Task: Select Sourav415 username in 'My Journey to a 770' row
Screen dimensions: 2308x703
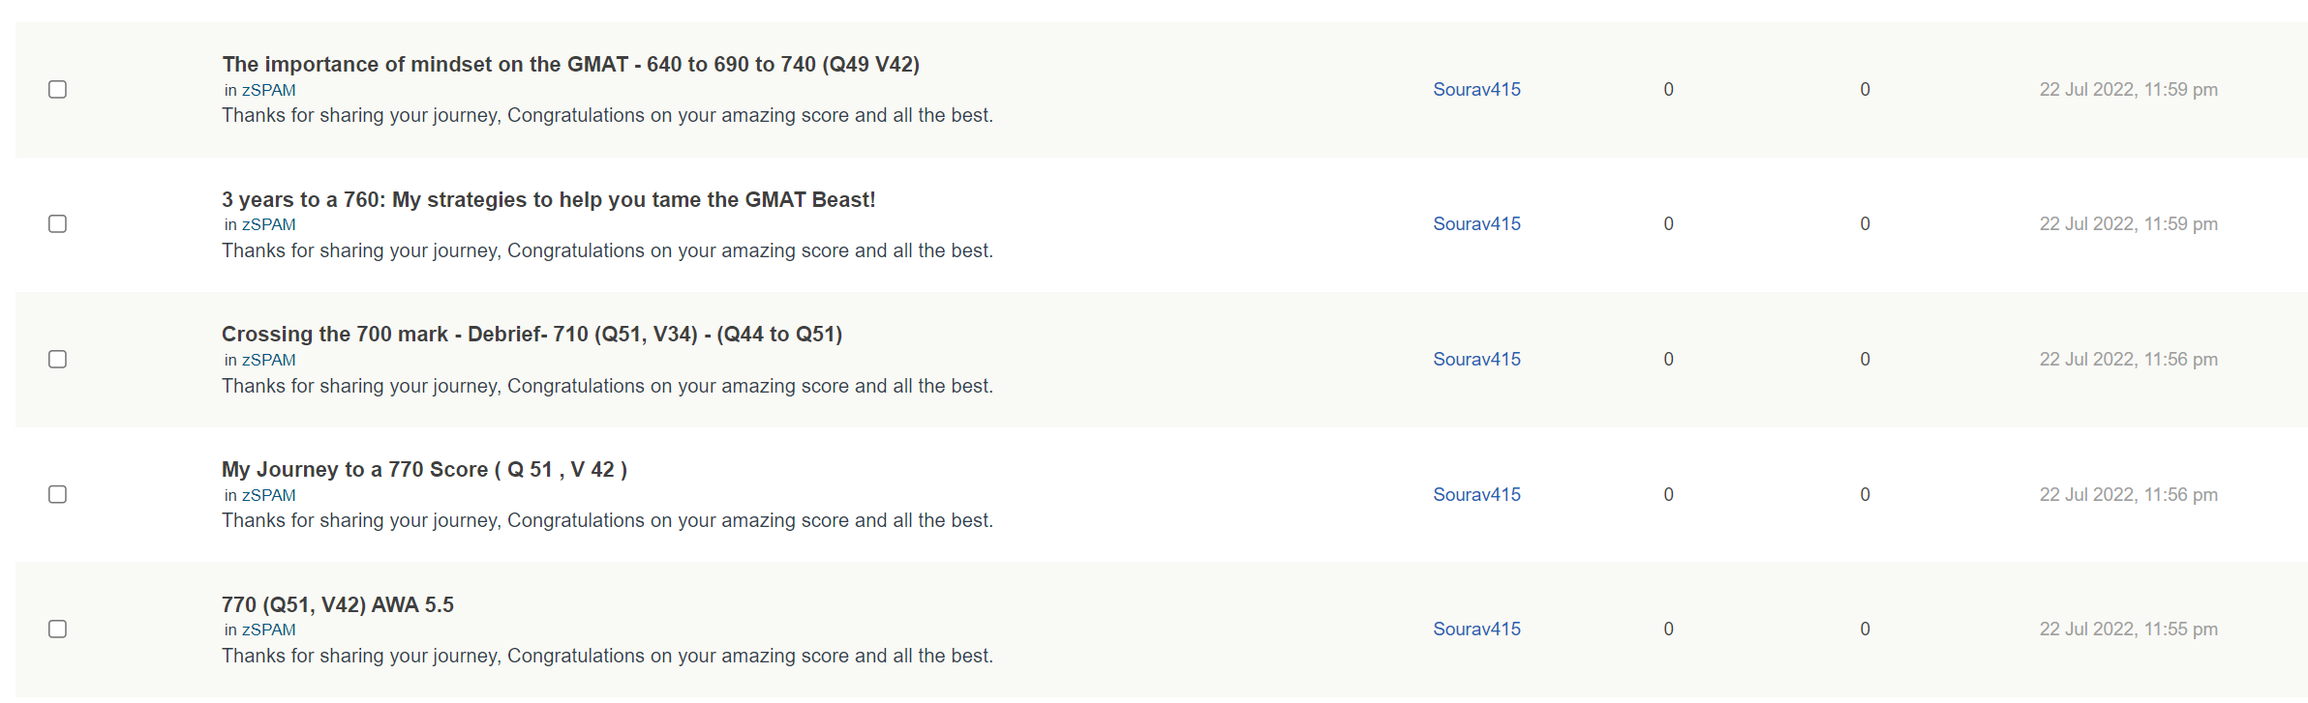Action: tap(1476, 495)
